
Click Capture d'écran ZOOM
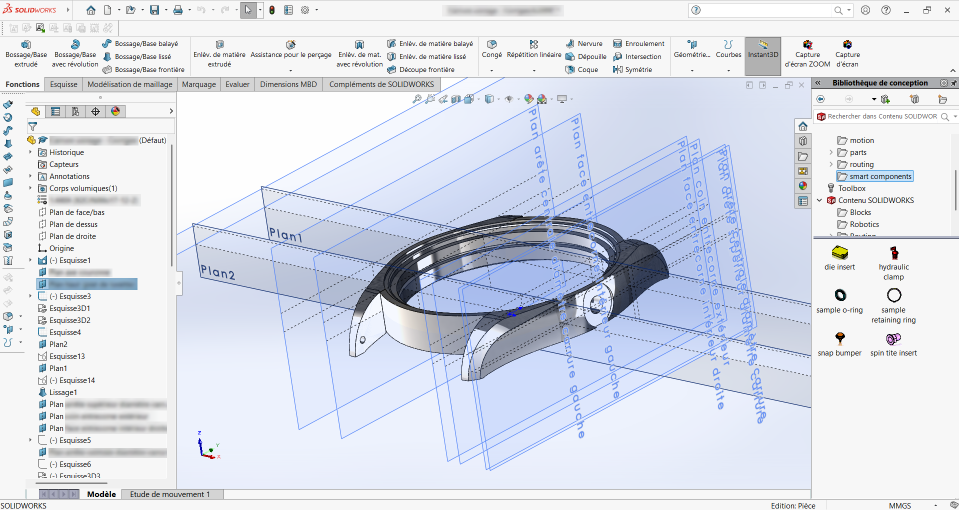point(807,53)
